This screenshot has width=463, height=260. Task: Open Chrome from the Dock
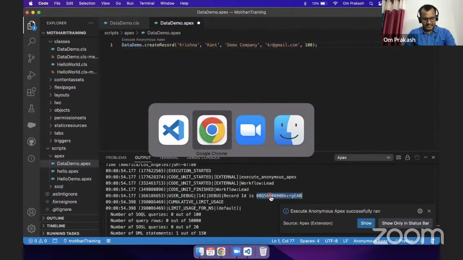point(221,251)
